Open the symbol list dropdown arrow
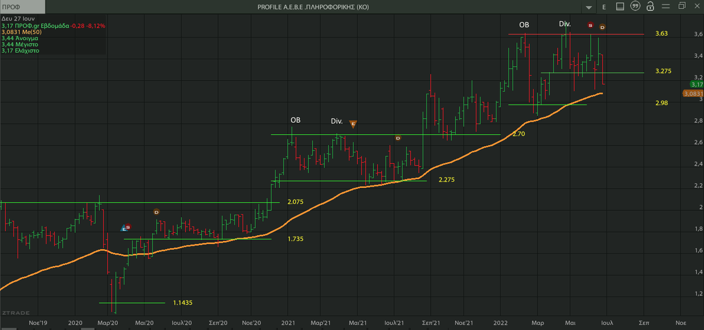The height and width of the screenshot is (330, 704). [588, 6]
